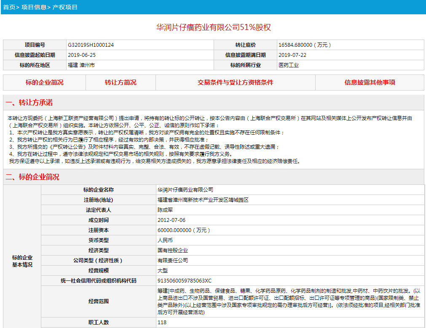Select industry value 医药工业
This screenshot has width=426, height=328.
click(x=289, y=65)
